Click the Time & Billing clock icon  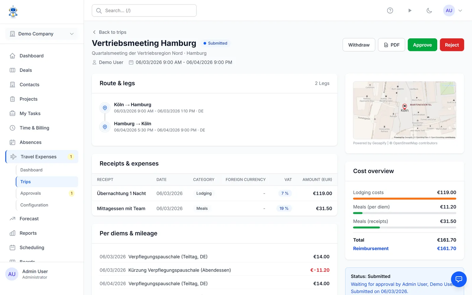(x=12, y=128)
